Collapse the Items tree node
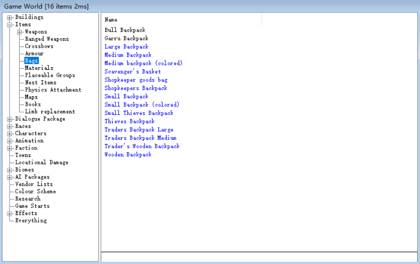This screenshot has width=420, height=264. click(10, 24)
